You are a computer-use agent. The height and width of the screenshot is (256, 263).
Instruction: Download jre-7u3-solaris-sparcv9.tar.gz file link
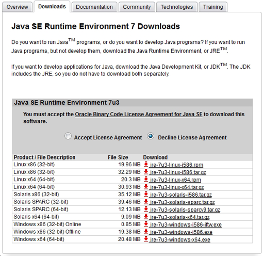click(185, 210)
